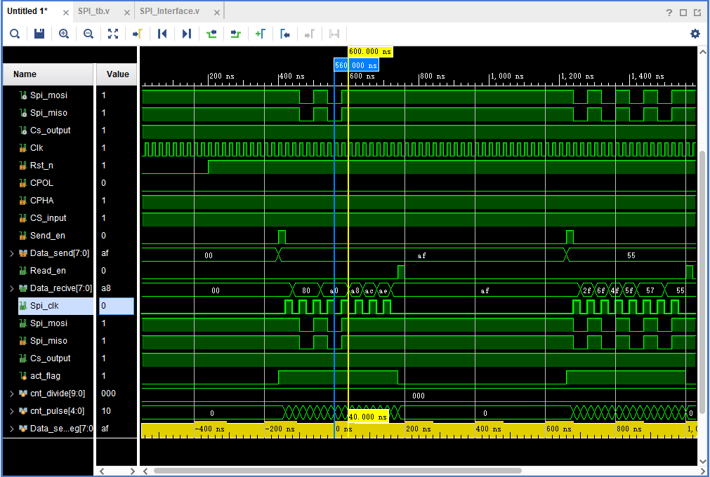The width and height of the screenshot is (710, 477).
Task: Go to previous marker
Action: coord(285,34)
